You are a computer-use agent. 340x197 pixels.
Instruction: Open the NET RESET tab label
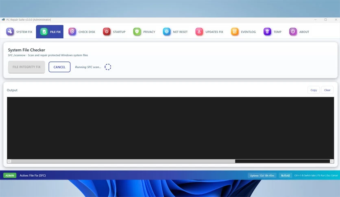coord(180,32)
